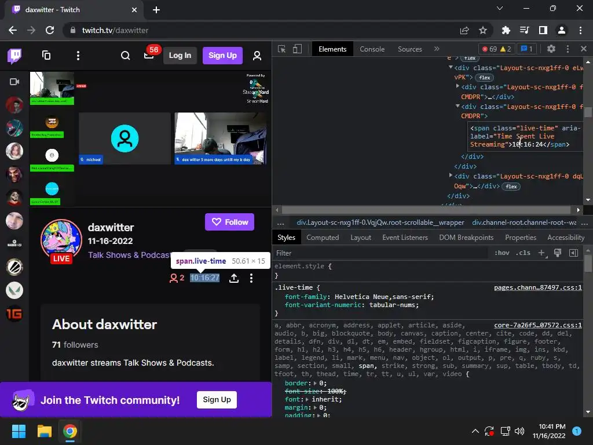
Task: Expand the Layout div ending dqL Oqw
Action: (451, 175)
